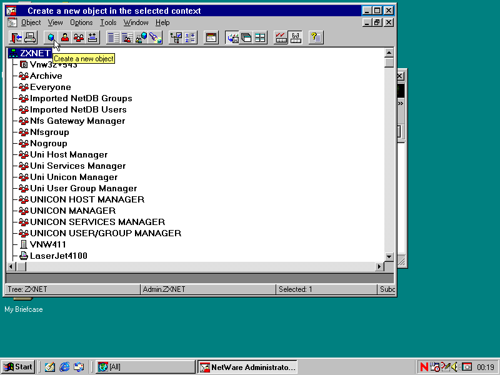The width and height of the screenshot is (500, 375).
Task: Click the flashlight Search icon
Action: pos(155,37)
